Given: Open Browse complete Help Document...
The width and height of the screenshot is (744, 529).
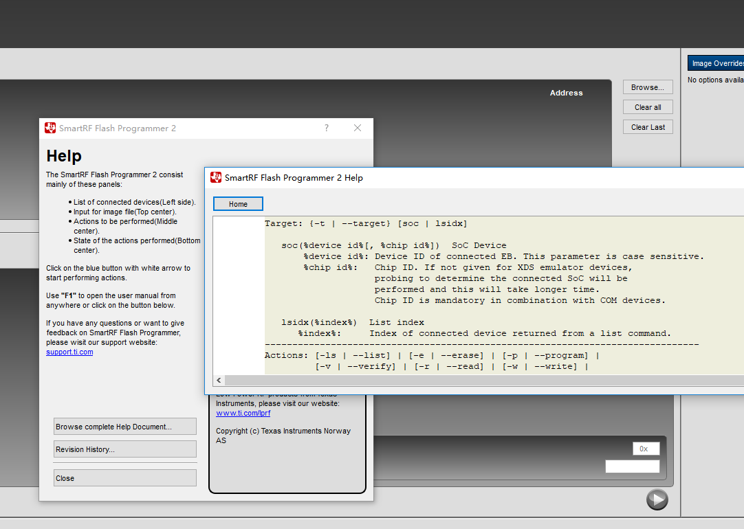Looking at the screenshot, I should [x=124, y=427].
